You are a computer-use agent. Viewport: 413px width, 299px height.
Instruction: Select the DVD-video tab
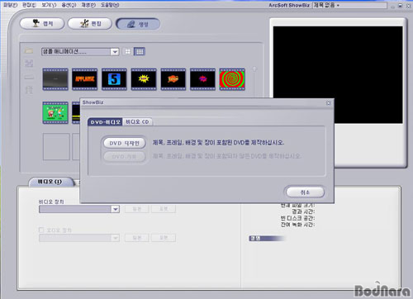pyautogui.click(x=105, y=122)
